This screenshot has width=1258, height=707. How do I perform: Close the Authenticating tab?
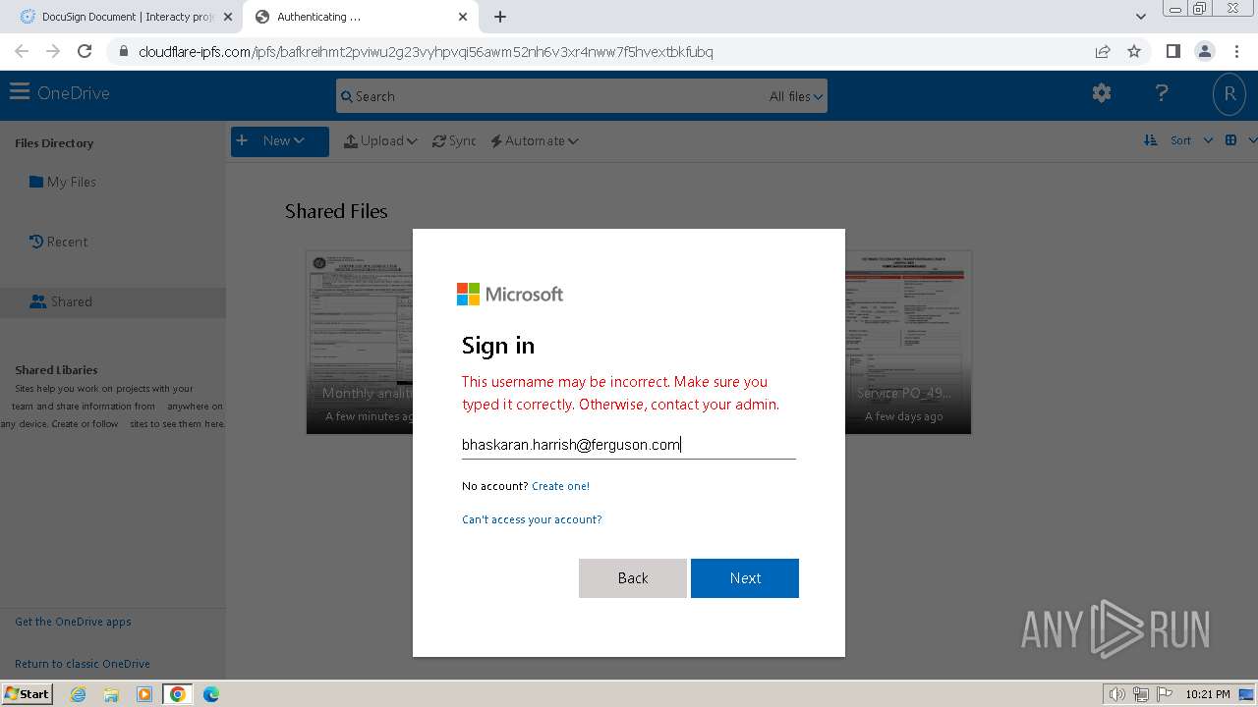coord(463,17)
